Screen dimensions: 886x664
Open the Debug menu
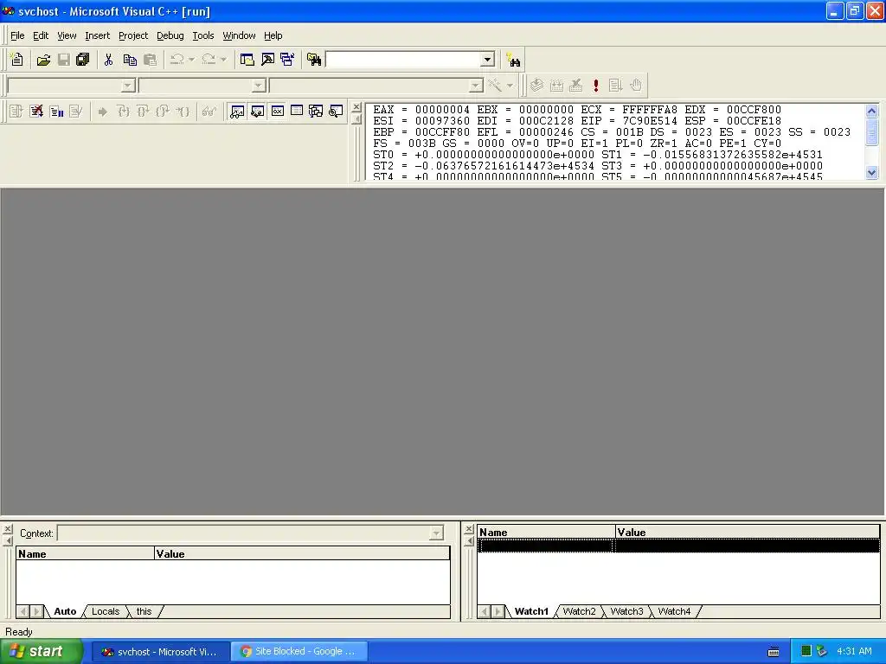pyautogui.click(x=170, y=35)
